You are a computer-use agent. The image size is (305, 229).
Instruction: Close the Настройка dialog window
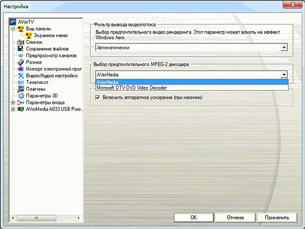pyautogui.click(x=293, y=4)
